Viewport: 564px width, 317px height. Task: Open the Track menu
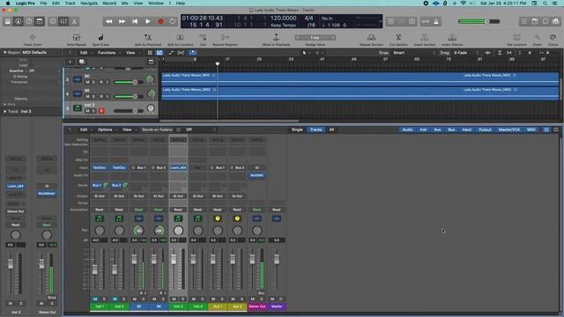[70, 4]
